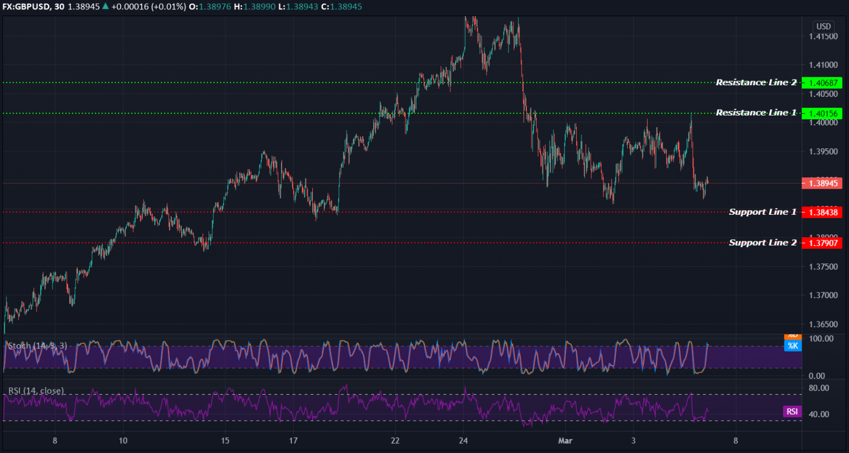
Task: Click the 1.41500 price axis label
Action: tap(823, 36)
